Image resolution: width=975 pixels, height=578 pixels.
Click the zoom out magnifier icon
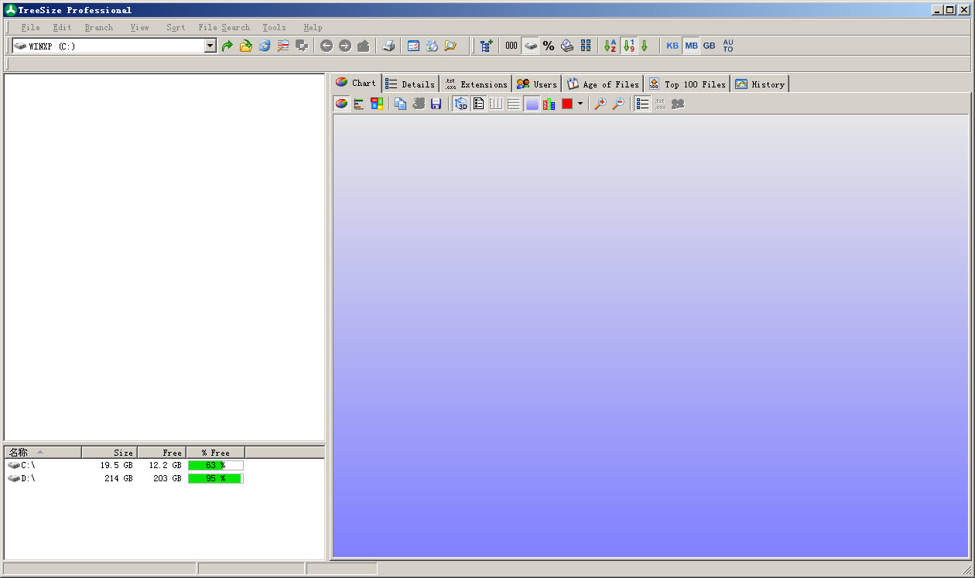tap(617, 104)
